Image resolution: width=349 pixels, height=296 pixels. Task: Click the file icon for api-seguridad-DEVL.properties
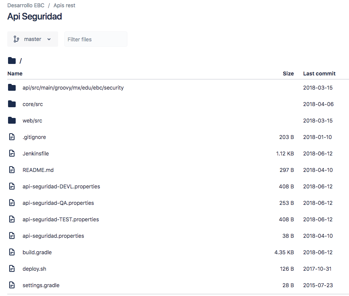(12, 186)
